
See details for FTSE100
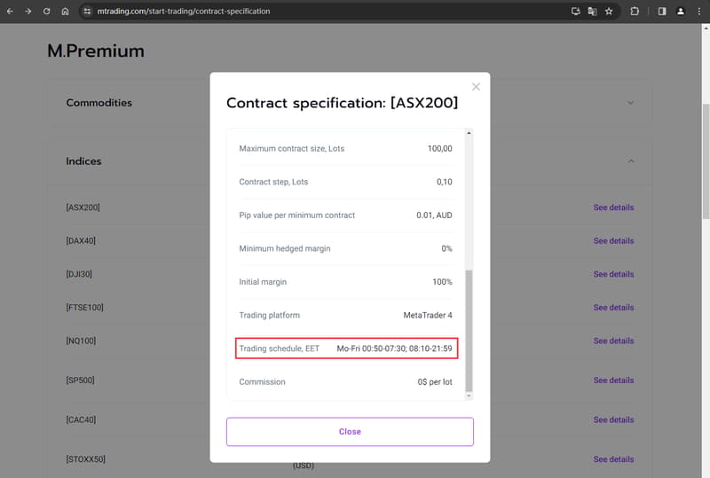pos(613,308)
